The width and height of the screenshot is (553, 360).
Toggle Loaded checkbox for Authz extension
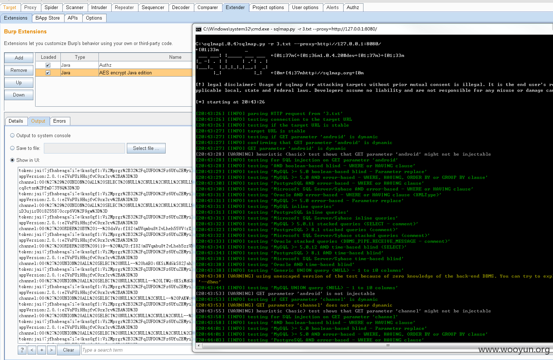tap(48, 65)
